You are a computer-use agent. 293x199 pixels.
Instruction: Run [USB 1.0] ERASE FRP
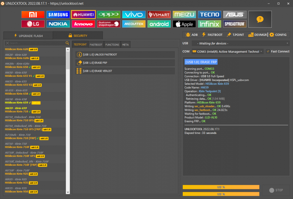125,63
